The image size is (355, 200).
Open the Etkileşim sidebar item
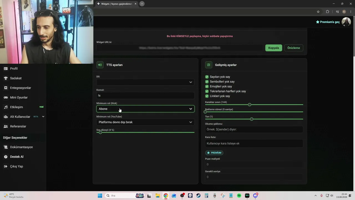point(16,107)
